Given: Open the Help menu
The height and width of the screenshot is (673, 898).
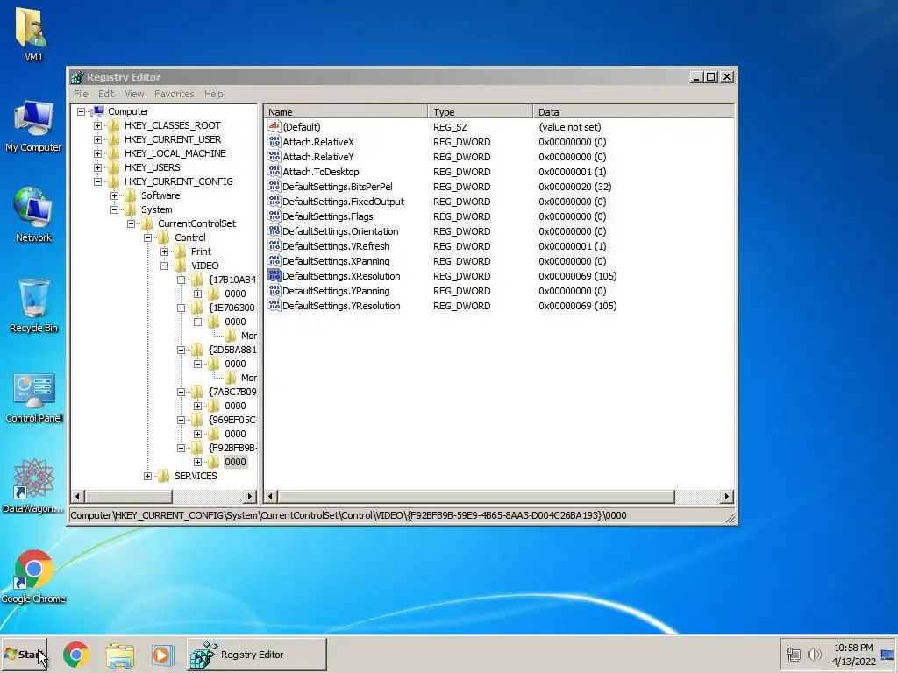Looking at the screenshot, I should (214, 94).
